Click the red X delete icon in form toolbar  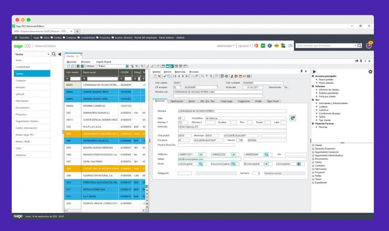coord(159,76)
